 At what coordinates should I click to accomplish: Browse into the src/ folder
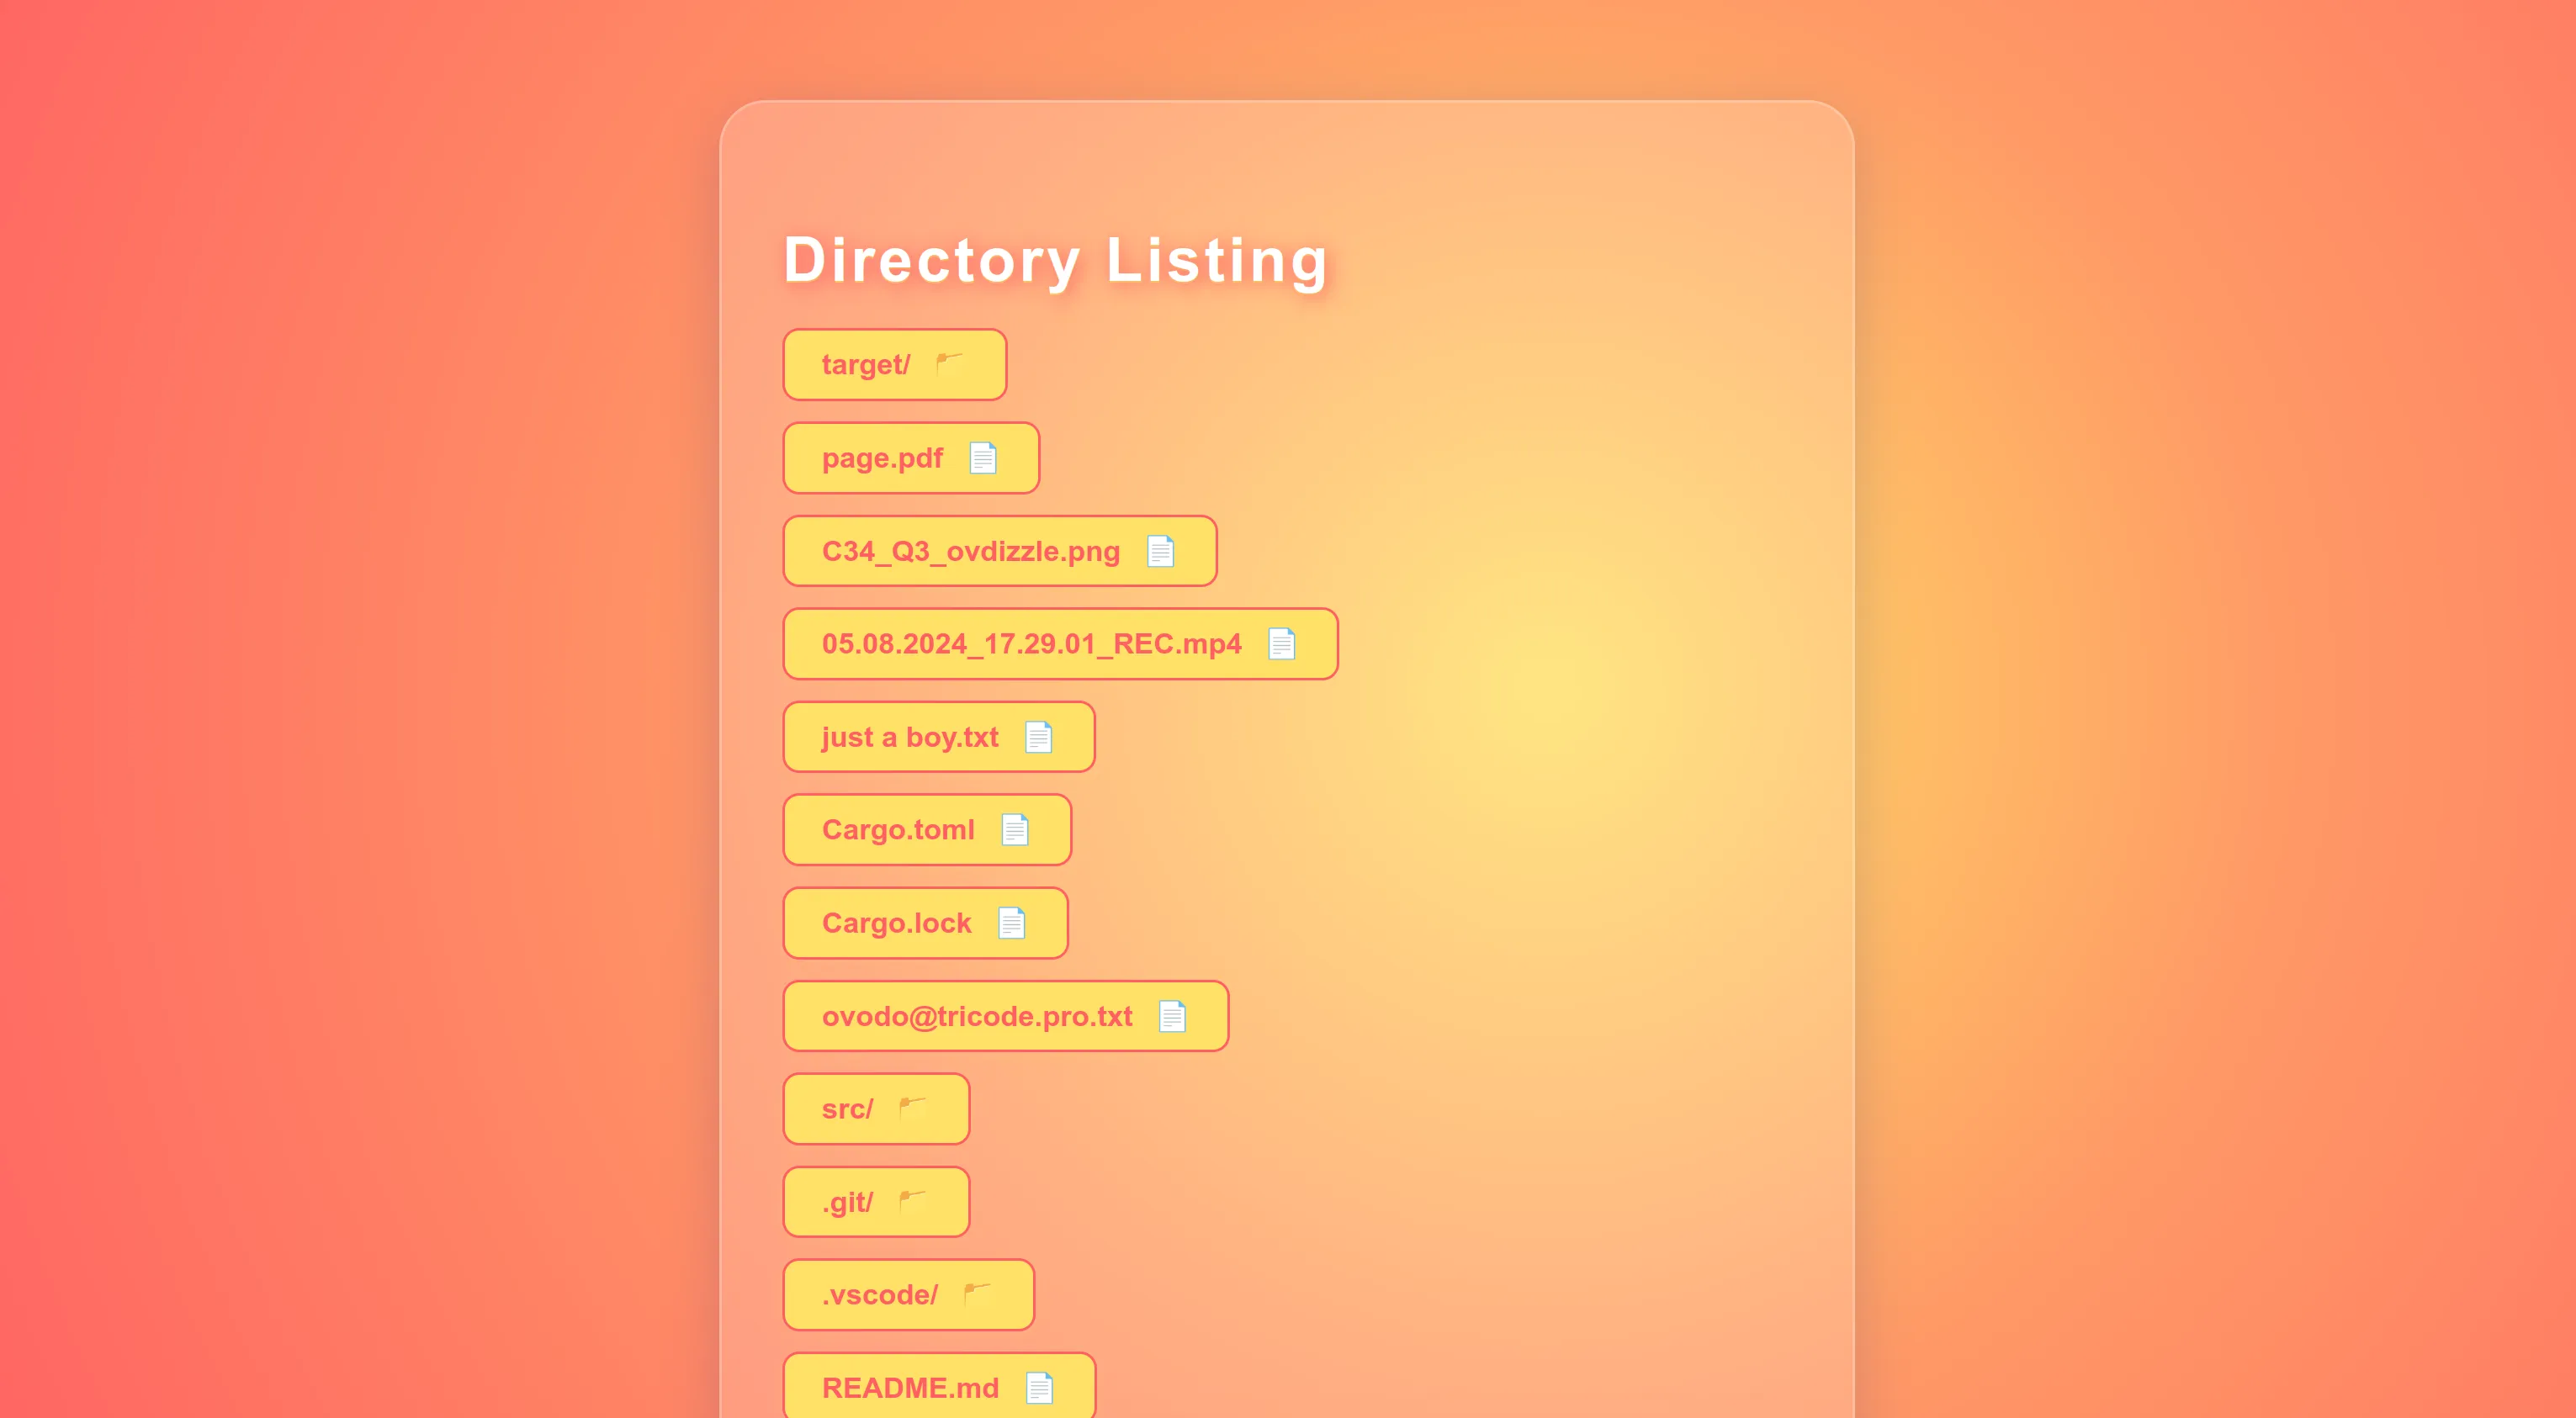pyautogui.click(x=847, y=1109)
